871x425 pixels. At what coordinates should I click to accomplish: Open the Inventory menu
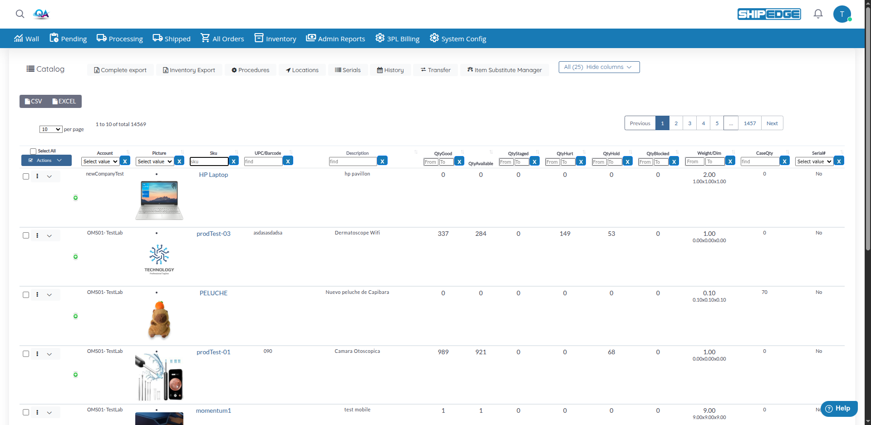[276, 39]
